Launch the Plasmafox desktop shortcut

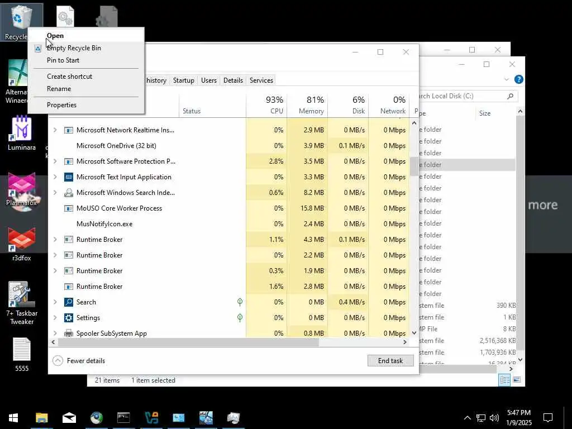coord(22,190)
